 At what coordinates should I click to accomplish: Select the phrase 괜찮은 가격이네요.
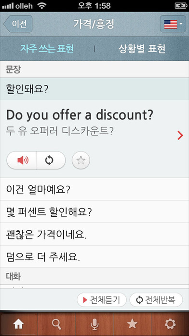[x=94, y=234]
